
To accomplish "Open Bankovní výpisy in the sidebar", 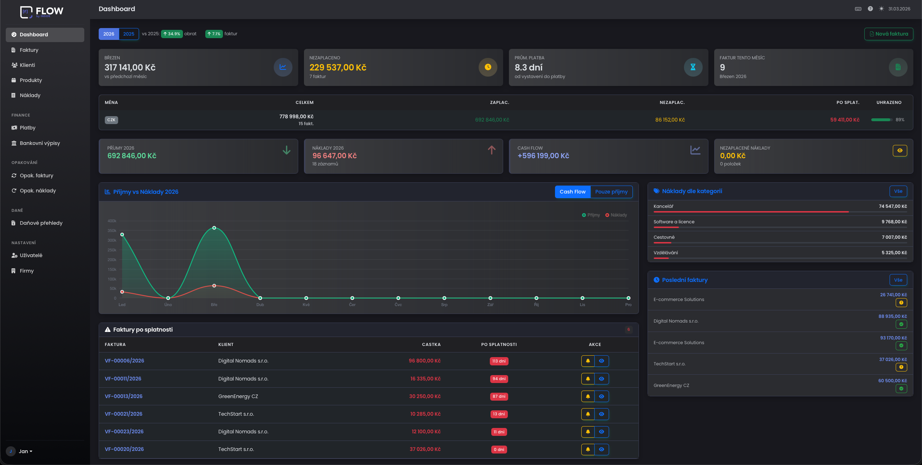I will (x=40, y=143).
